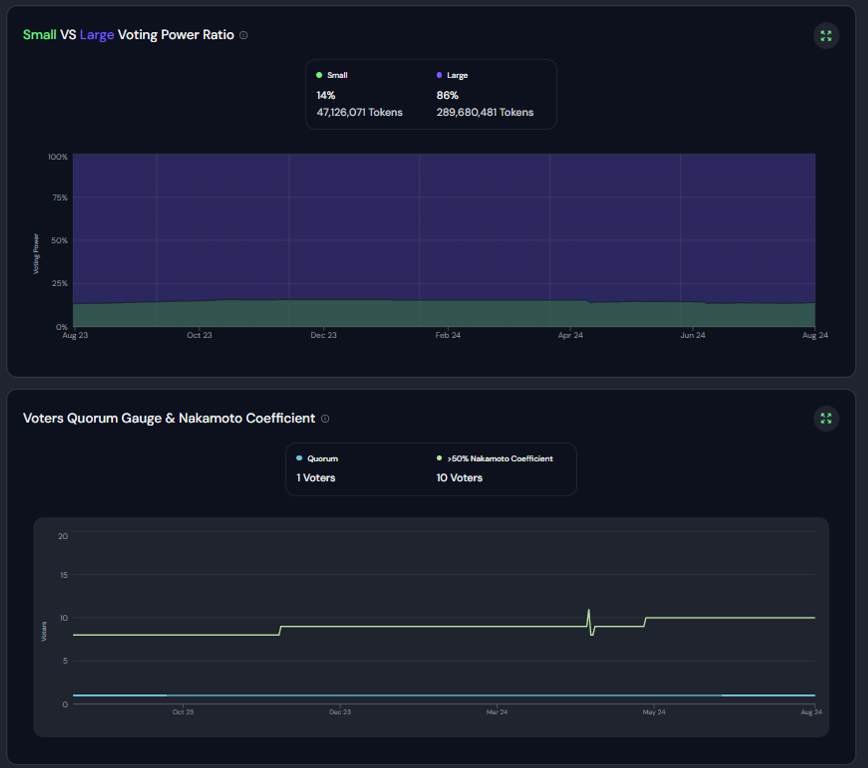The width and height of the screenshot is (868, 768).
Task: Click the Small legend label
Action: tap(337, 75)
